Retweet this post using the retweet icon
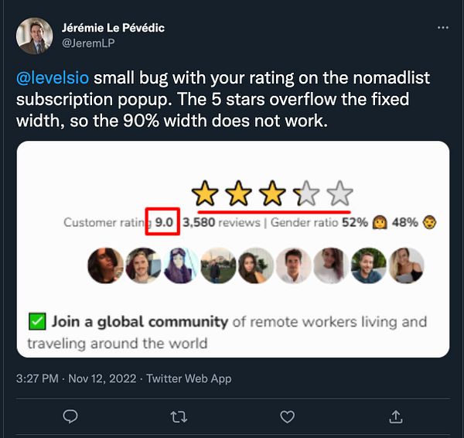Screen dimensions: 464x438 (x=179, y=416)
